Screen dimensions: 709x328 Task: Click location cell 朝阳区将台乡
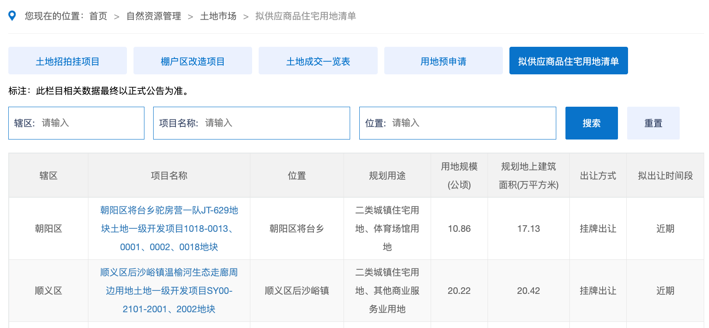(297, 229)
